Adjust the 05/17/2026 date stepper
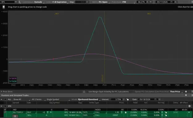193x118 pixels. pyautogui.click(x=175, y=2)
